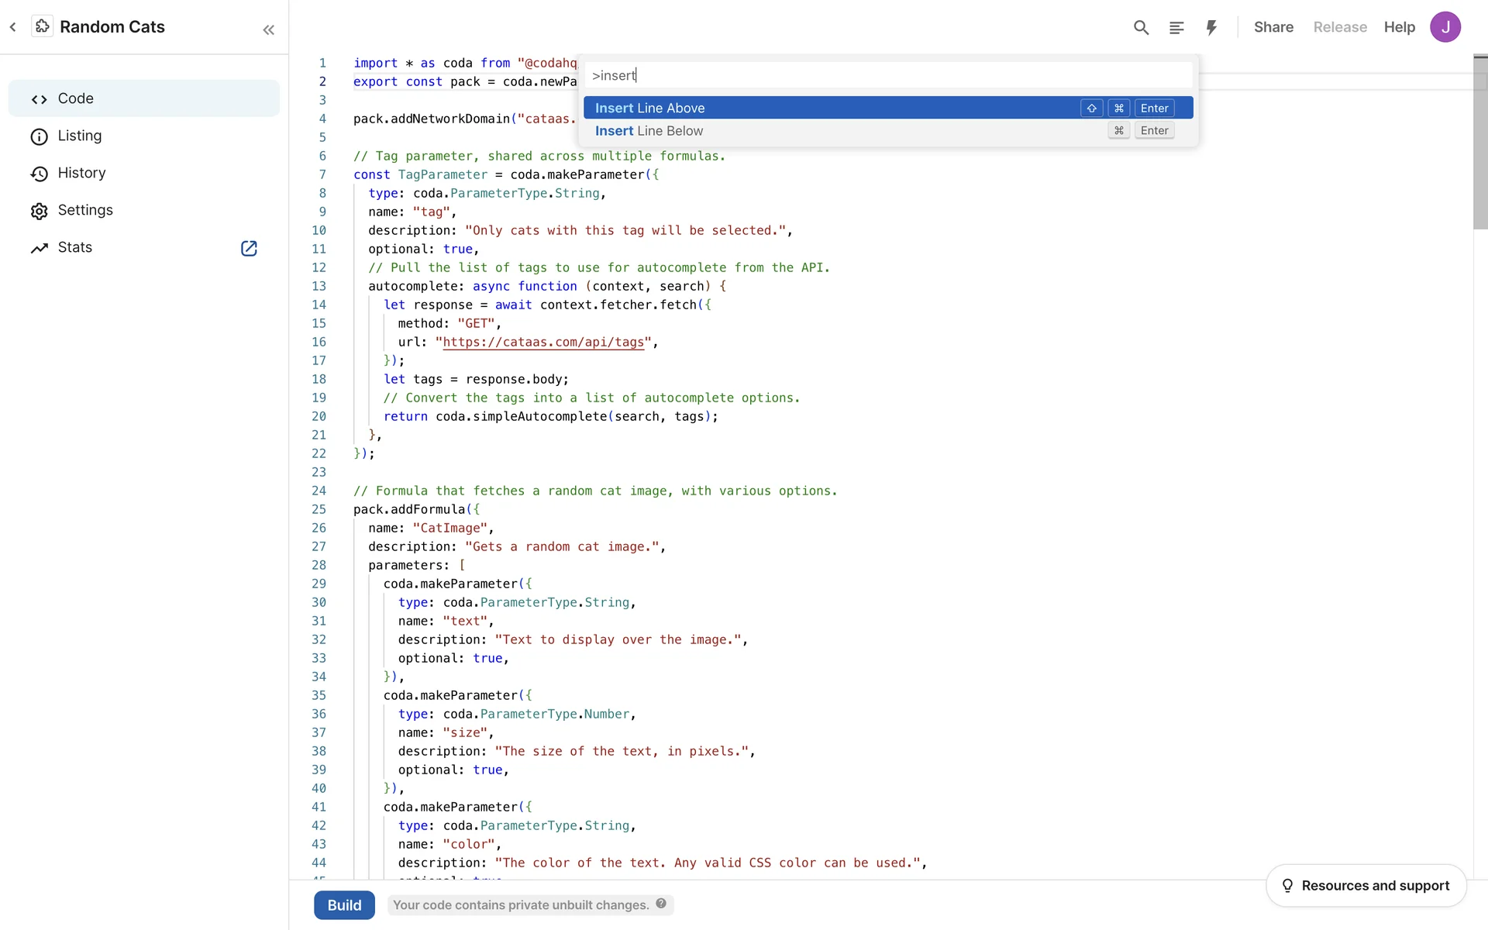1488x930 pixels.
Task: Open the Listing tab
Action: 80,136
